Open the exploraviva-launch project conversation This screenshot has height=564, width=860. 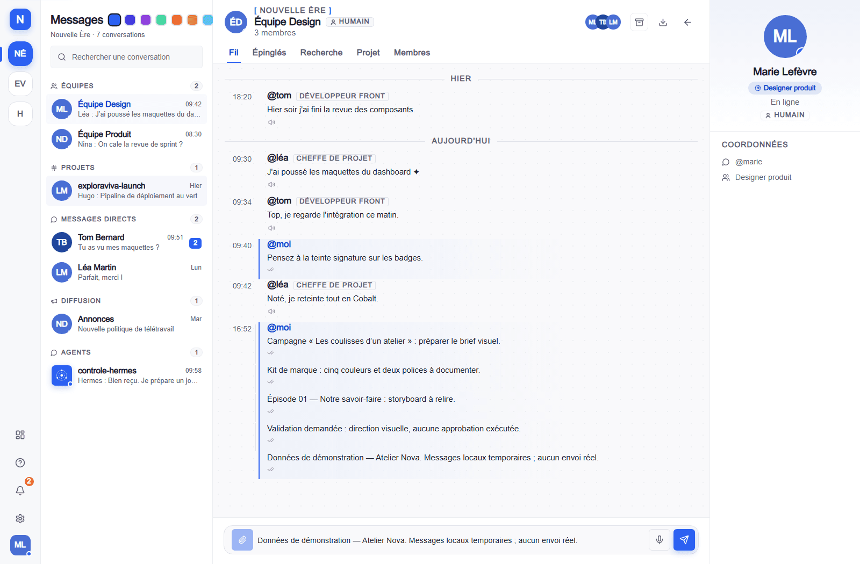coord(126,191)
